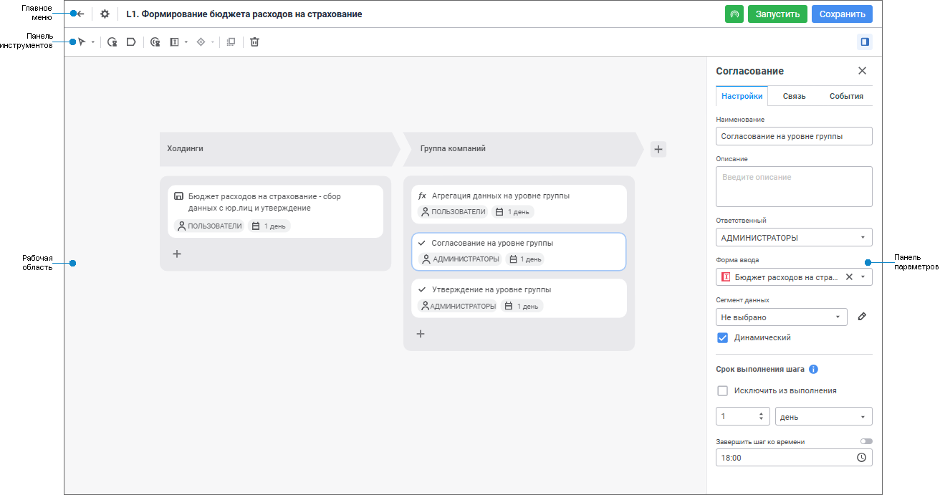Image resolution: width=940 pixels, height=495 pixels.
Task: Switch to the Связь tab
Action: pyautogui.click(x=794, y=96)
